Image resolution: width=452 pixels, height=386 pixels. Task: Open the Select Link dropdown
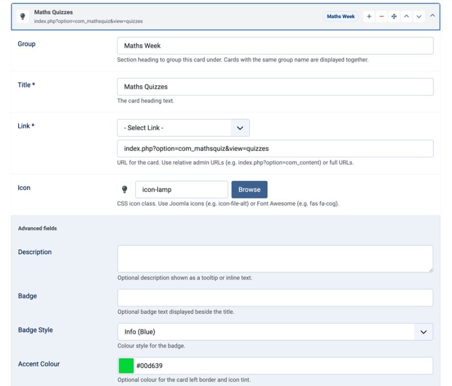(183, 128)
